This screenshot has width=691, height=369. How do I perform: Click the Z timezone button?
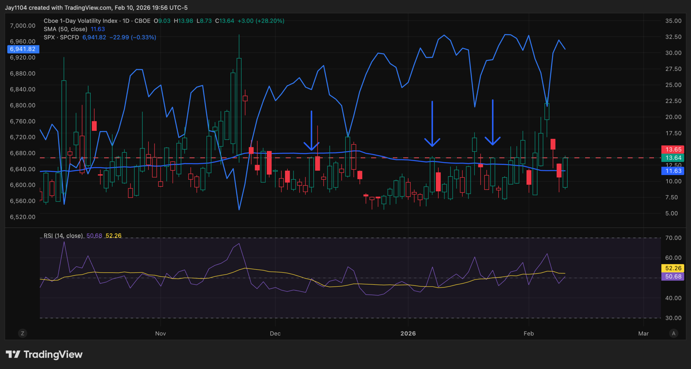pyautogui.click(x=22, y=333)
